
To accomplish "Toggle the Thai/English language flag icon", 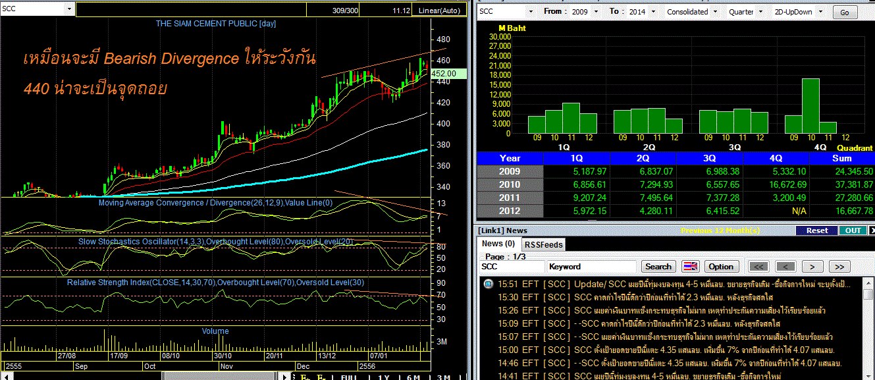I will click(x=691, y=267).
